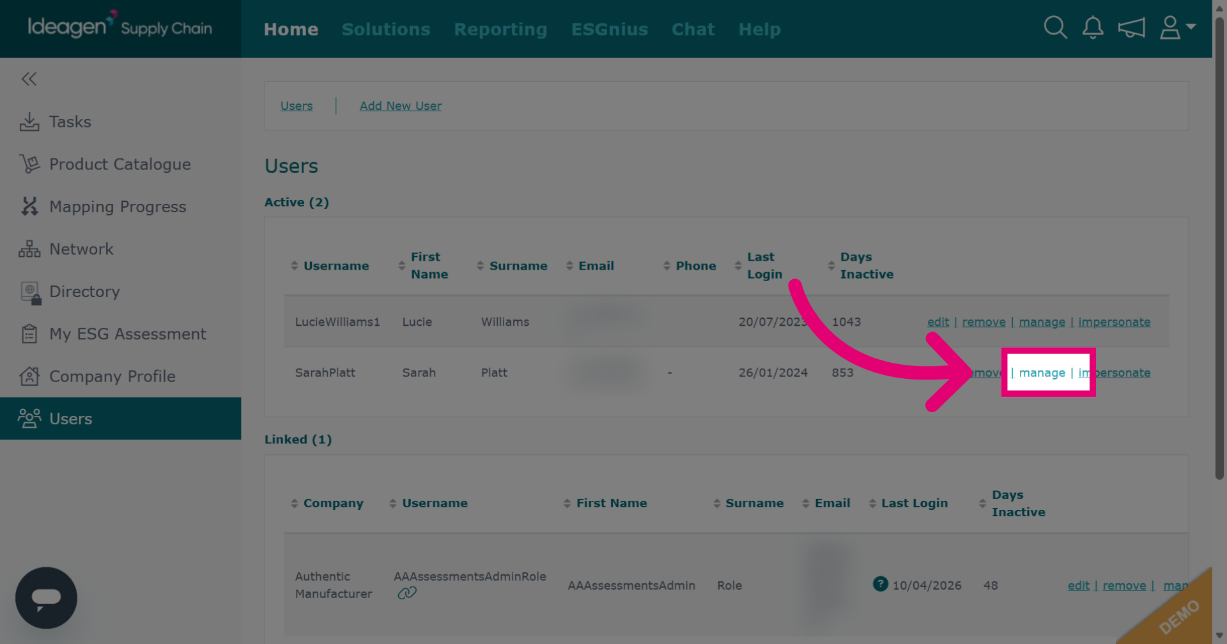This screenshot has height=644, width=1227.
Task: Impersonate user SarahPlatt
Action: (1114, 372)
